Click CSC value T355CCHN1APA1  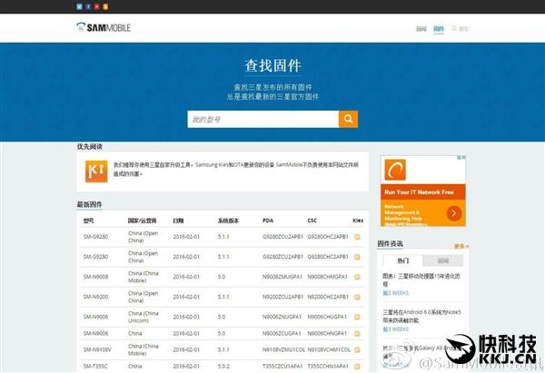point(328,366)
